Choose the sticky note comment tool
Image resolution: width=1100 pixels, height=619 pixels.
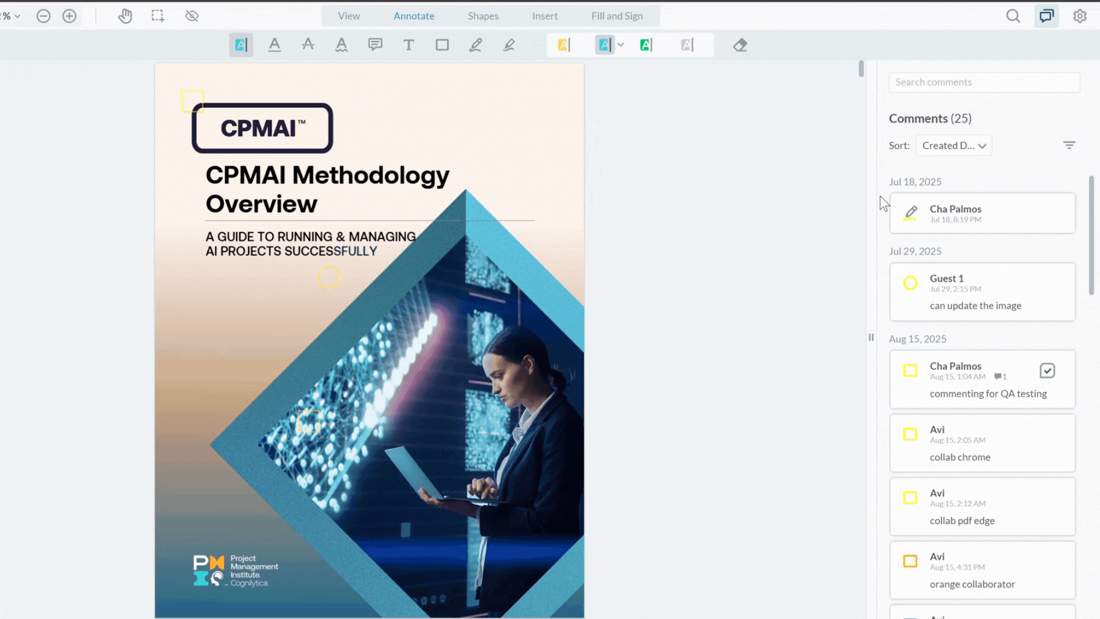tap(375, 45)
